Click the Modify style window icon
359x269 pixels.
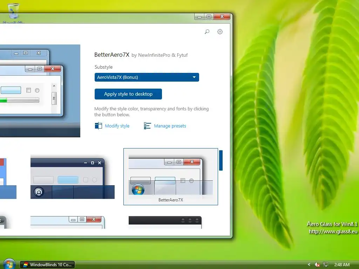(x=98, y=126)
